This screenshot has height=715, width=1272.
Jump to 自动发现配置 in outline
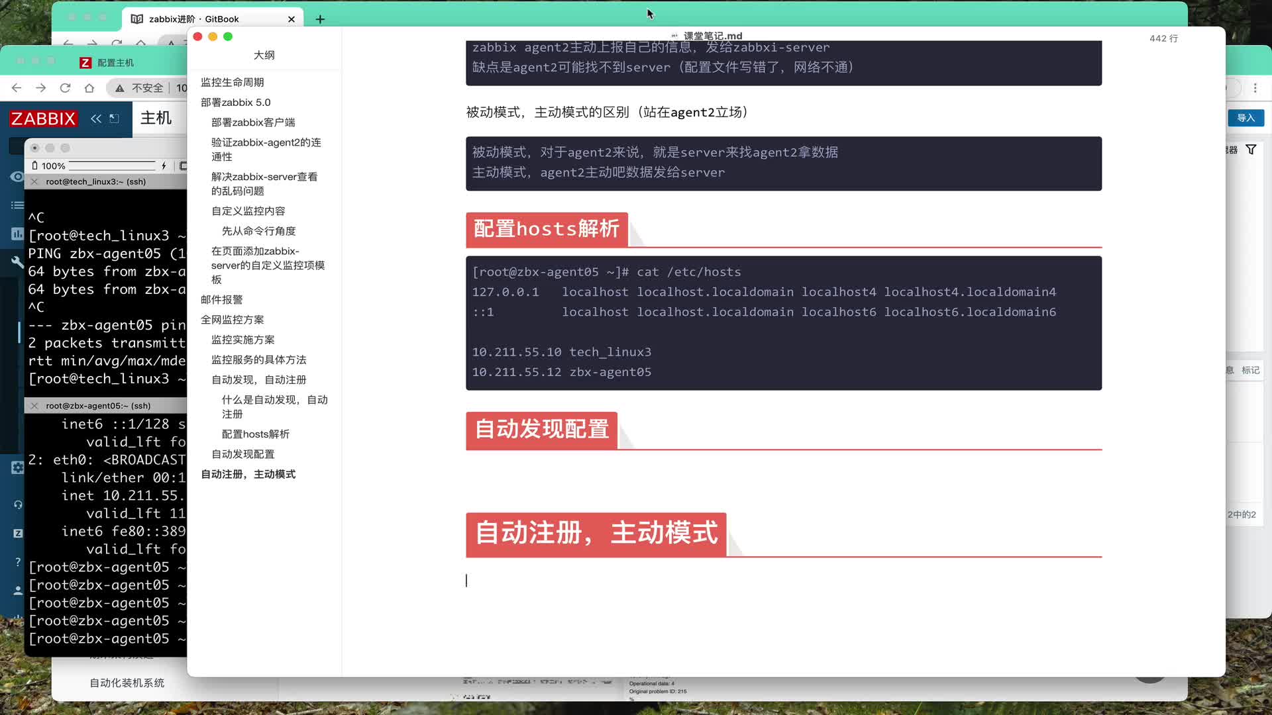point(243,454)
